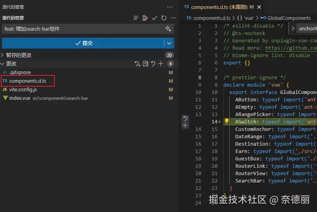Click the ASwitch added line in the diff

270,122
